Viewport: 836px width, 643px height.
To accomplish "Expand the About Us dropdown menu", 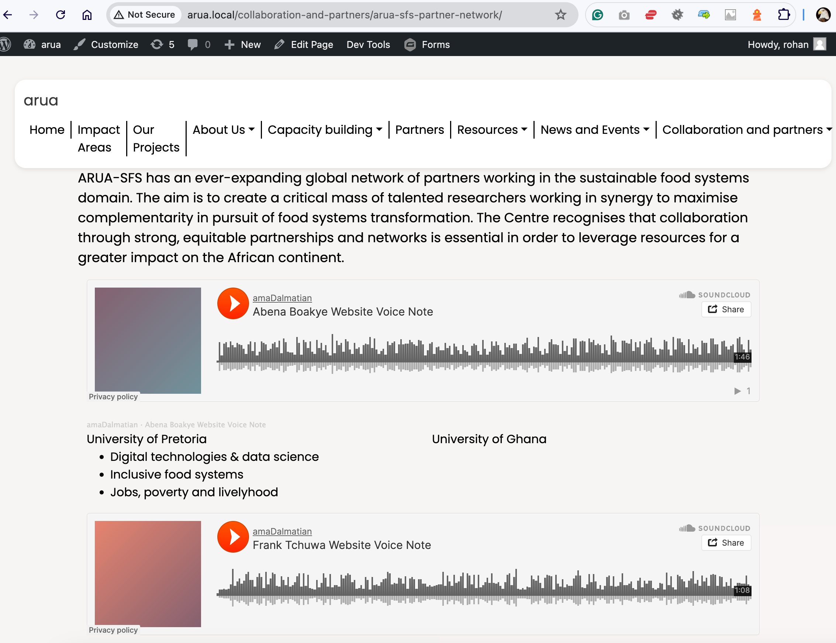I will (224, 130).
